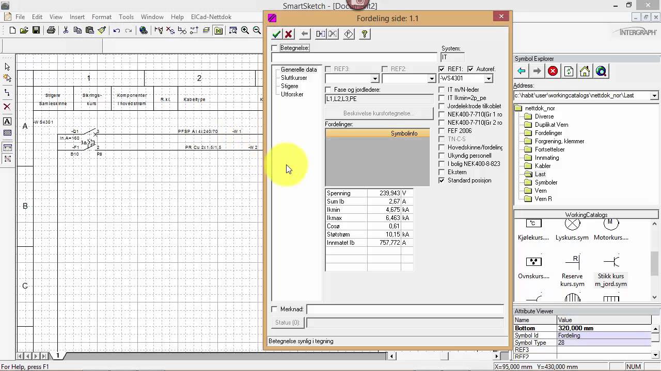
Task: Select the Sluttkurser tree node
Action: point(294,78)
